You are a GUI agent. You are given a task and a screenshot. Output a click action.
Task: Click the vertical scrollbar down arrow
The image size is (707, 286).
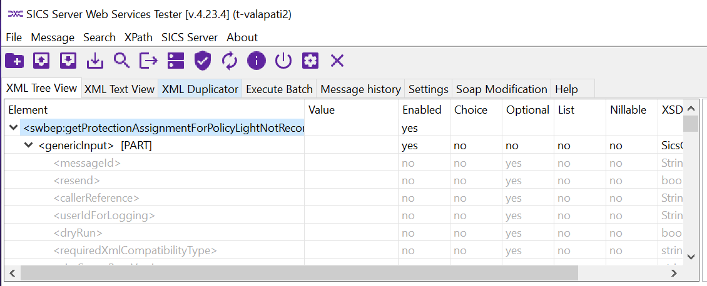[691, 256]
